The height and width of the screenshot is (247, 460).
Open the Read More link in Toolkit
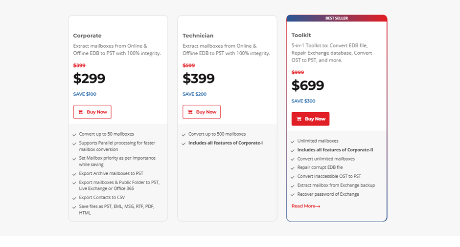coord(306,206)
